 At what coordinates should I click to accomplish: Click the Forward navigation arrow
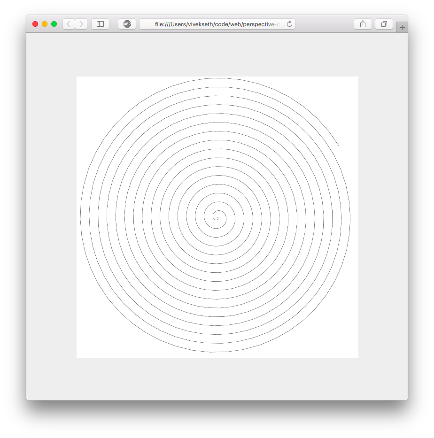point(81,24)
